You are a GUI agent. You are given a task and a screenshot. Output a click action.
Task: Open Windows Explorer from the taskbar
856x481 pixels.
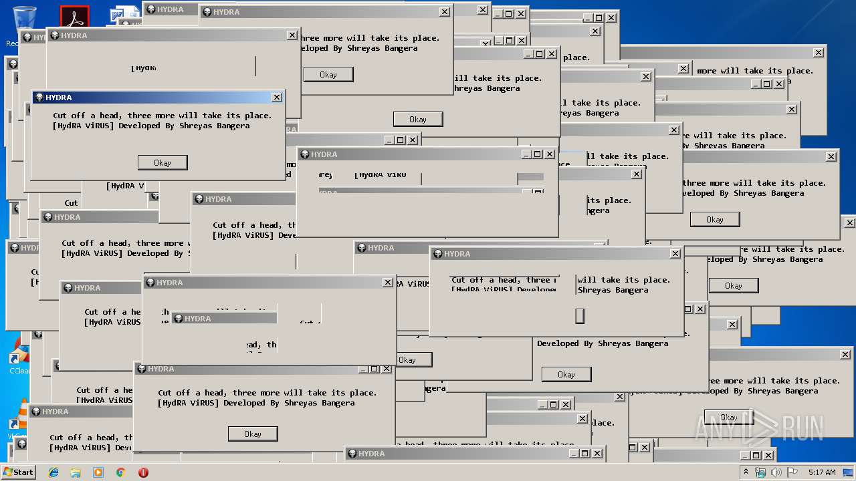76,472
